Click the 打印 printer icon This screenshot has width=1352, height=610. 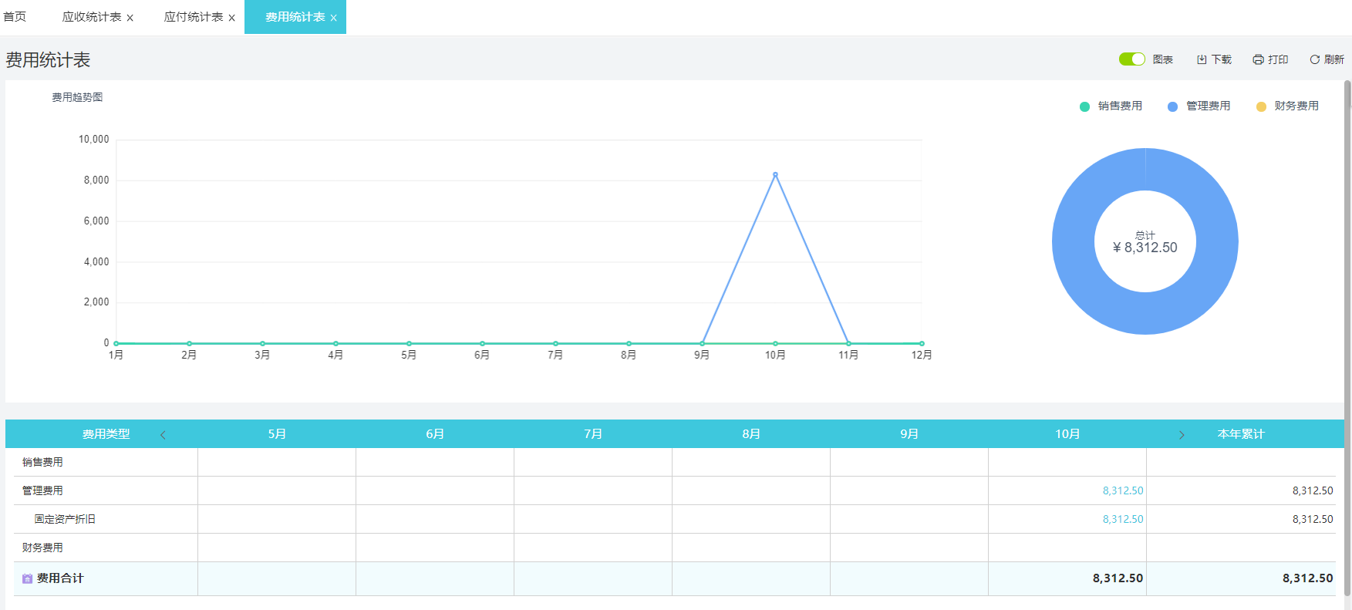click(x=1258, y=59)
